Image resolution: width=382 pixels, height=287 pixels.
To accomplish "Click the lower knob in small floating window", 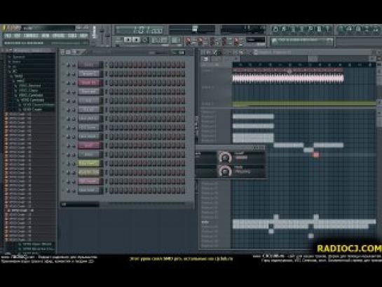I will pyautogui.click(x=225, y=171).
